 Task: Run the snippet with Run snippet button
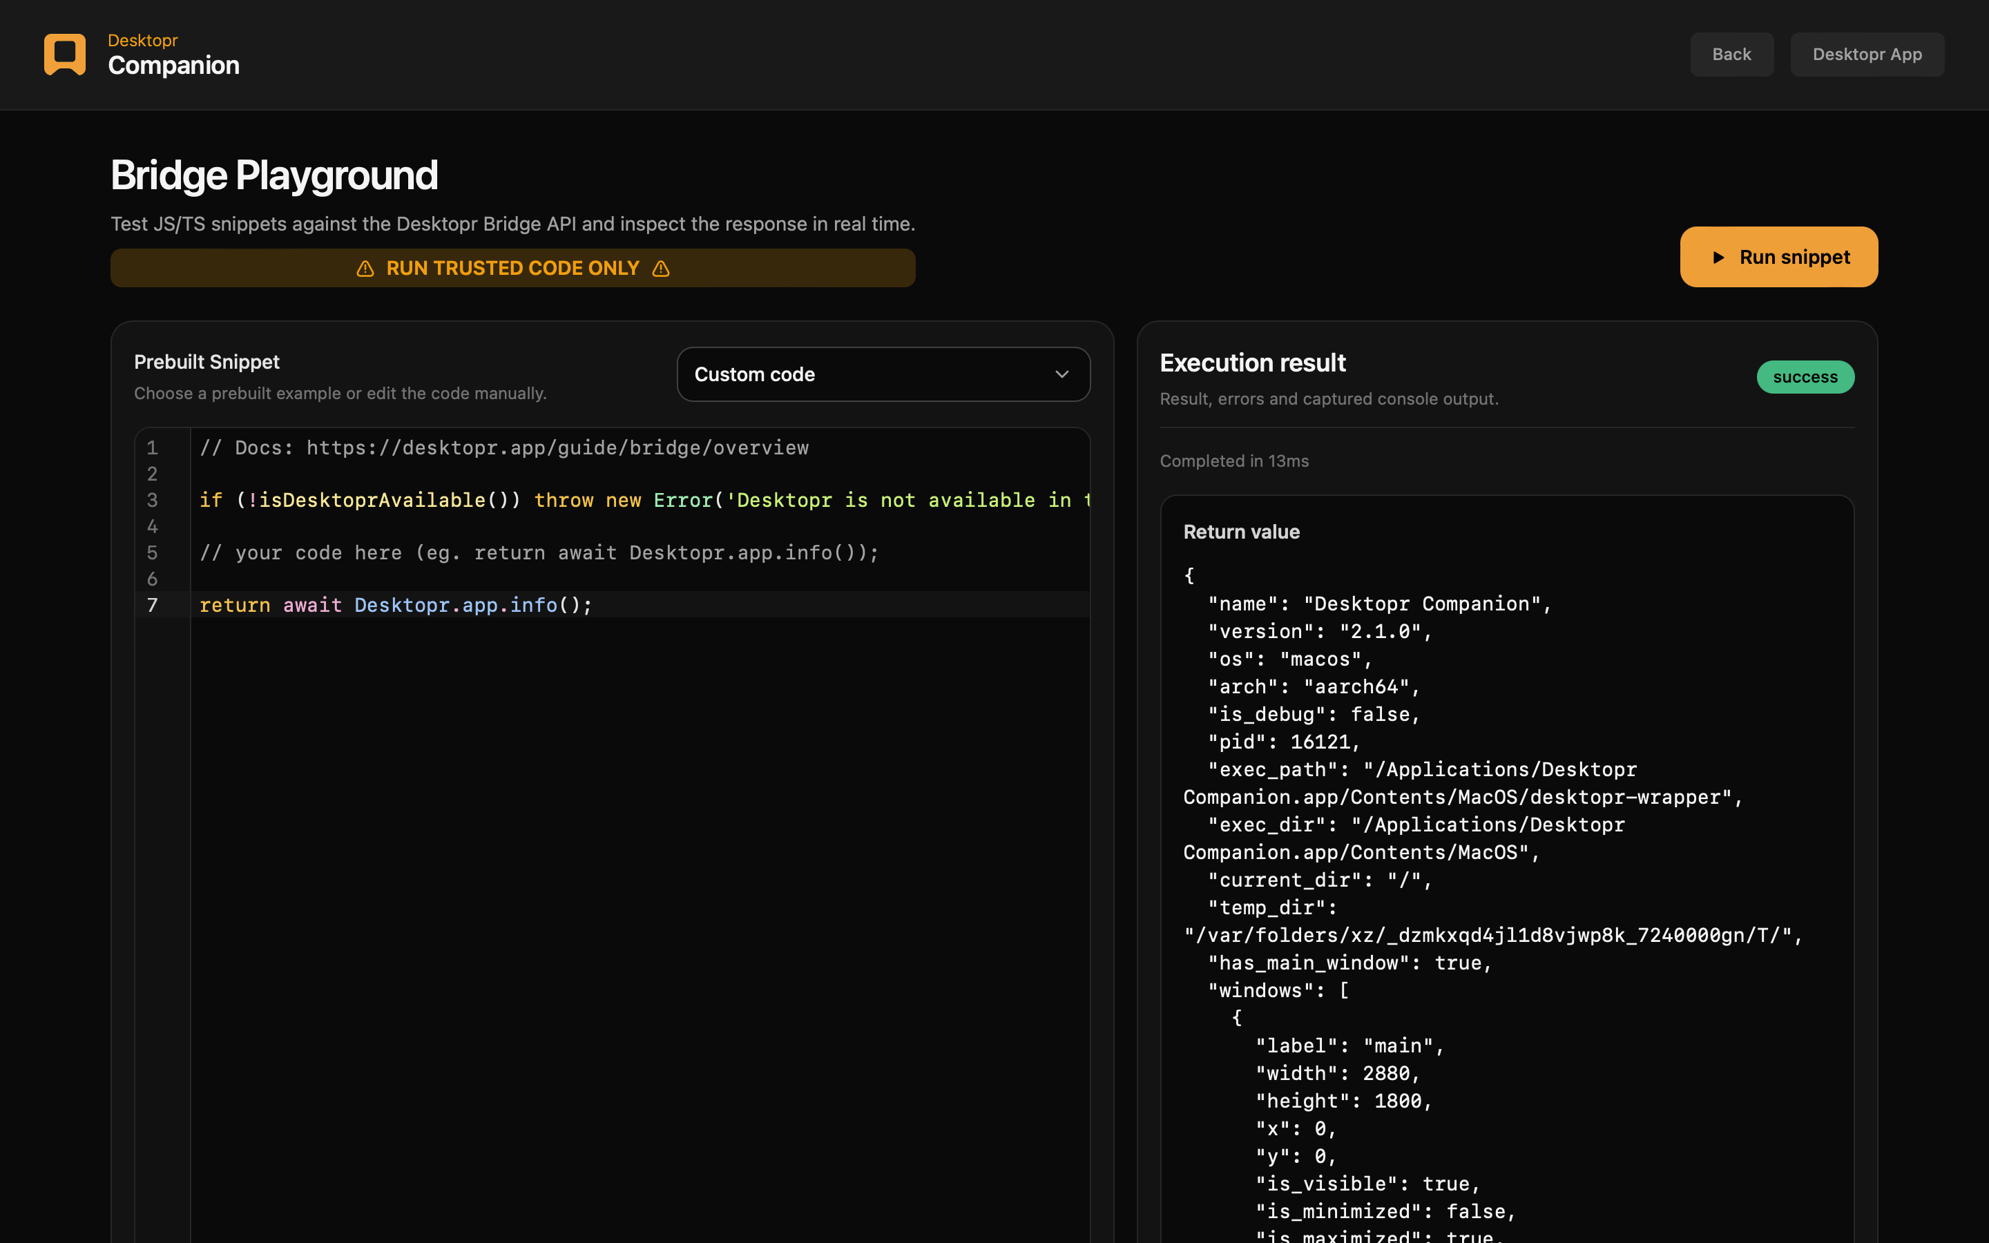(1778, 258)
